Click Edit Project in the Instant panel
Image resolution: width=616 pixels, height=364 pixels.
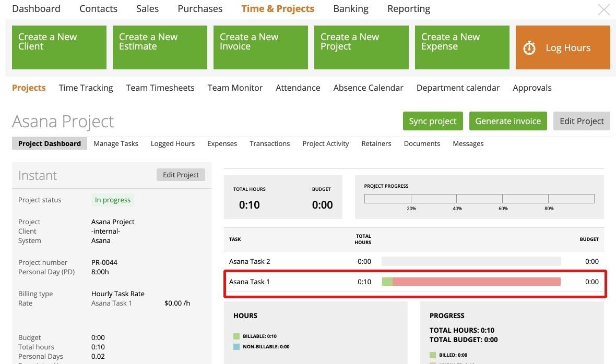tap(181, 175)
